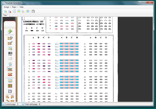Click the 'Current page:' status text
156x109 pixels.
click(10, 104)
